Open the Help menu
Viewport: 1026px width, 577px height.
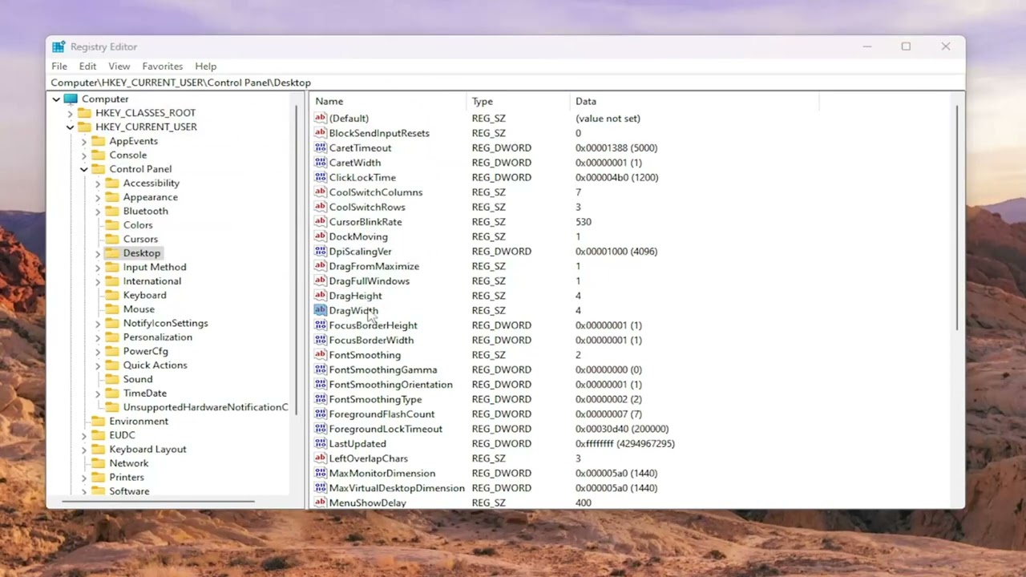(206, 67)
